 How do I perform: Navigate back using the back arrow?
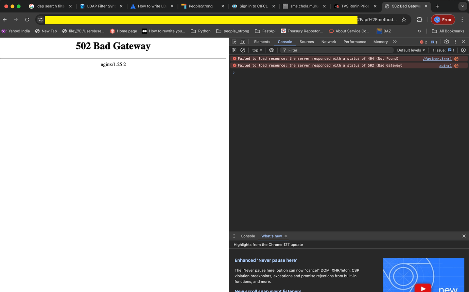coord(5,20)
